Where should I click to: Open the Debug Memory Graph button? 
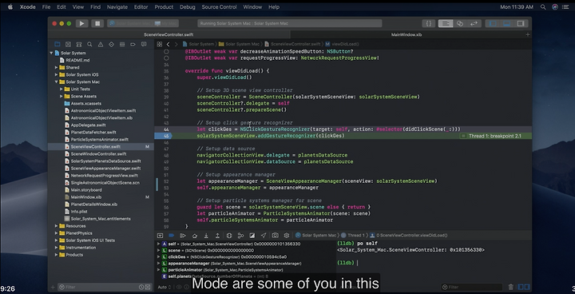point(240,235)
